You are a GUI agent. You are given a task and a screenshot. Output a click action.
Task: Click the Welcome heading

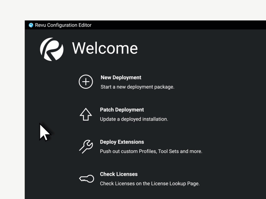tap(105, 48)
